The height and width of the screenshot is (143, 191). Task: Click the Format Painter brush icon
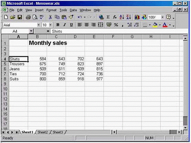pyautogui.click(x=71, y=17)
